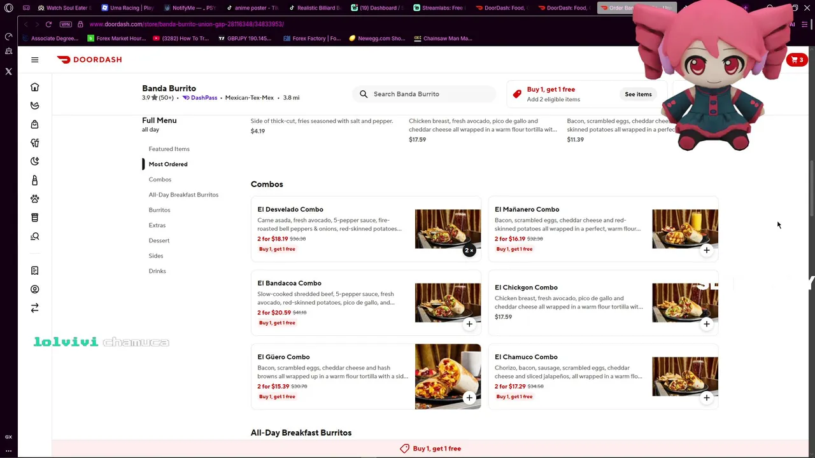Jump to All-Day Breakfast Burritos section
The height and width of the screenshot is (458, 815).
[x=183, y=195]
